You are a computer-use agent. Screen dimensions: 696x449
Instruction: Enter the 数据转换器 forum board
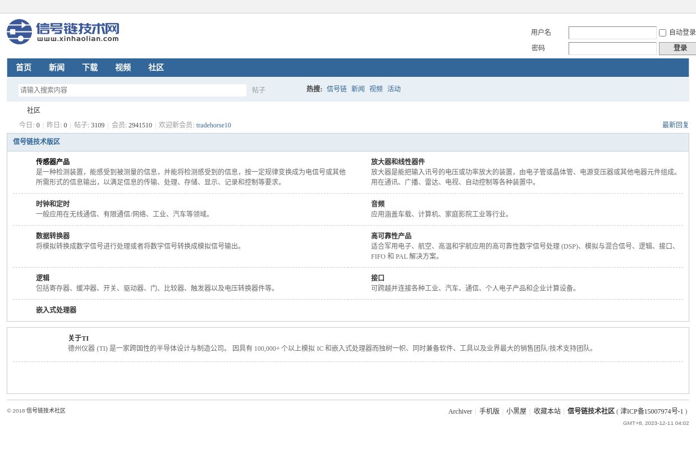click(53, 236)
